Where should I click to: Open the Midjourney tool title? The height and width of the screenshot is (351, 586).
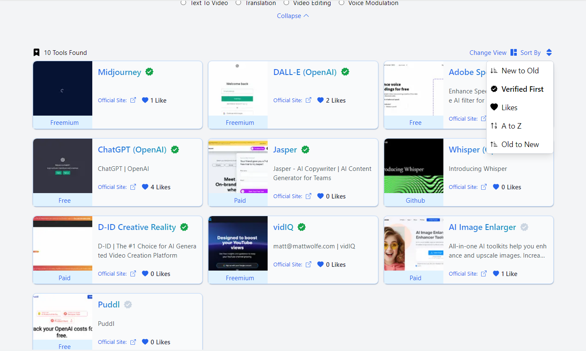tap(120, 72)
